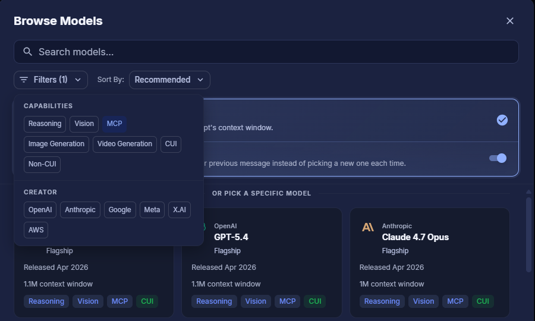
Task: Click the filter lines icon
Action: (x=24, y=80)
